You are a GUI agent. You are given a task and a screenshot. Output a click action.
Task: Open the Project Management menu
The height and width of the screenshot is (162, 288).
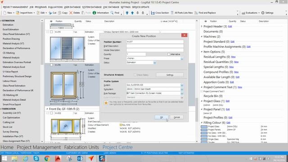15,7
